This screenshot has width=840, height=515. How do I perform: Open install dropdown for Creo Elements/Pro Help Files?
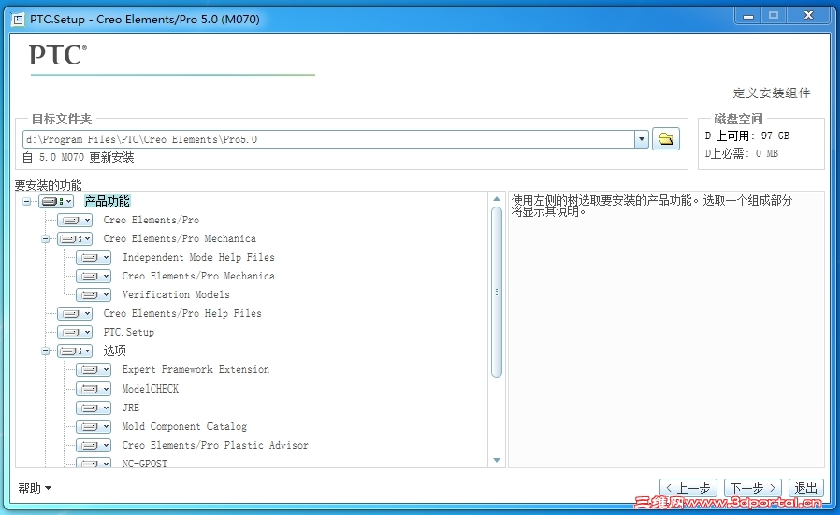click(75, 314)
